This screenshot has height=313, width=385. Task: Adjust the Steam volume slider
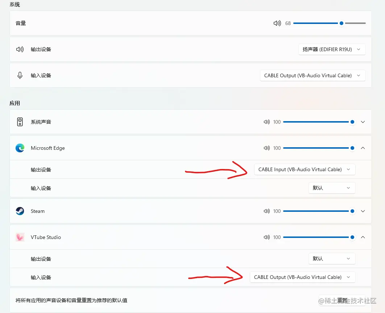319,211
